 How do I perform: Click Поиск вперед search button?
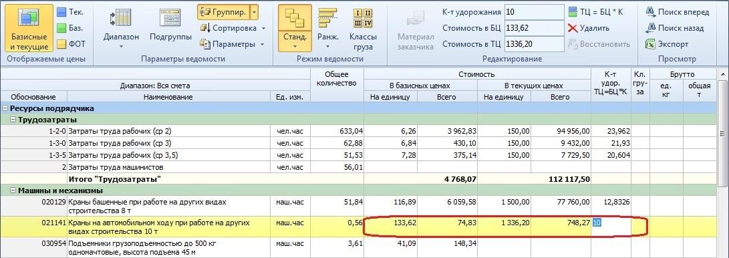[677, 12]
